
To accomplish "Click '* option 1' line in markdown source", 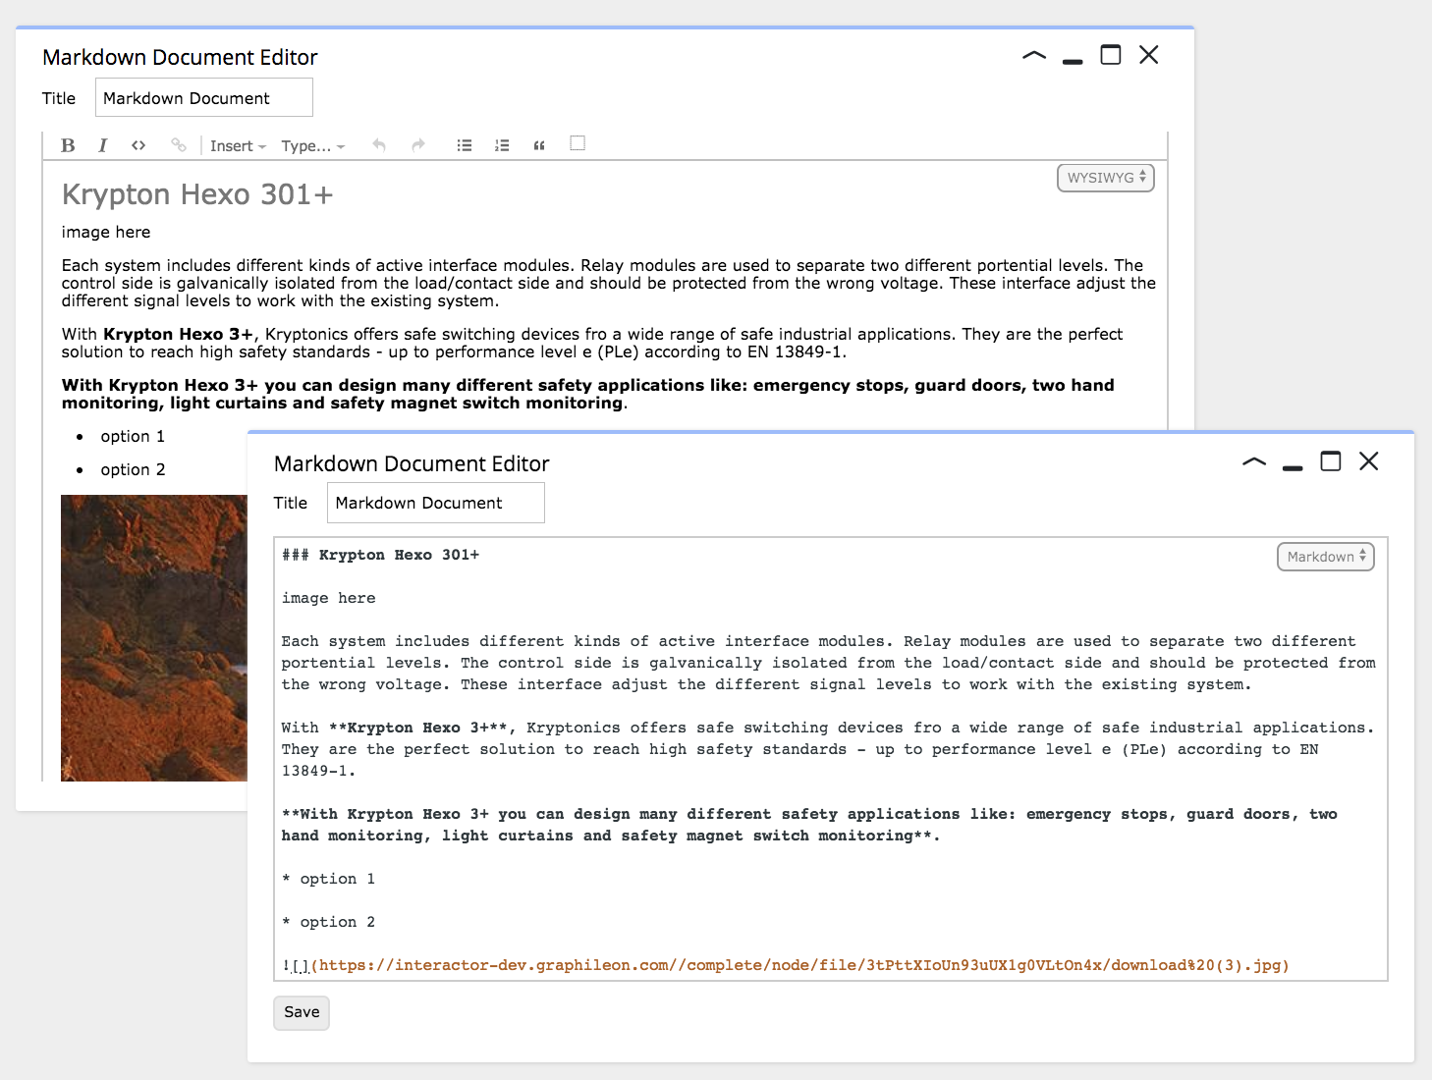I will 328,879.
